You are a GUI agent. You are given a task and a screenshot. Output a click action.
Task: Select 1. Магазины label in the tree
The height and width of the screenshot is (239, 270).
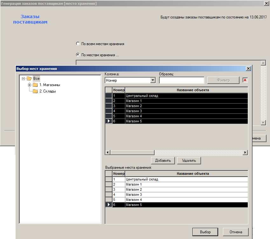coord(50,85)
